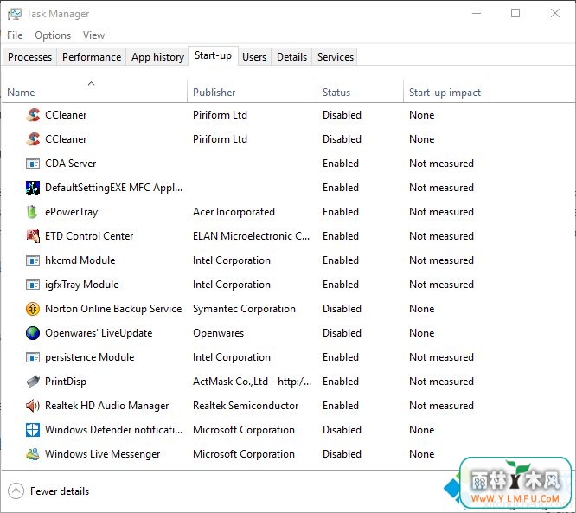576x513 pixels.
Task: Close the Task Manager window
Action: (555, 13)
